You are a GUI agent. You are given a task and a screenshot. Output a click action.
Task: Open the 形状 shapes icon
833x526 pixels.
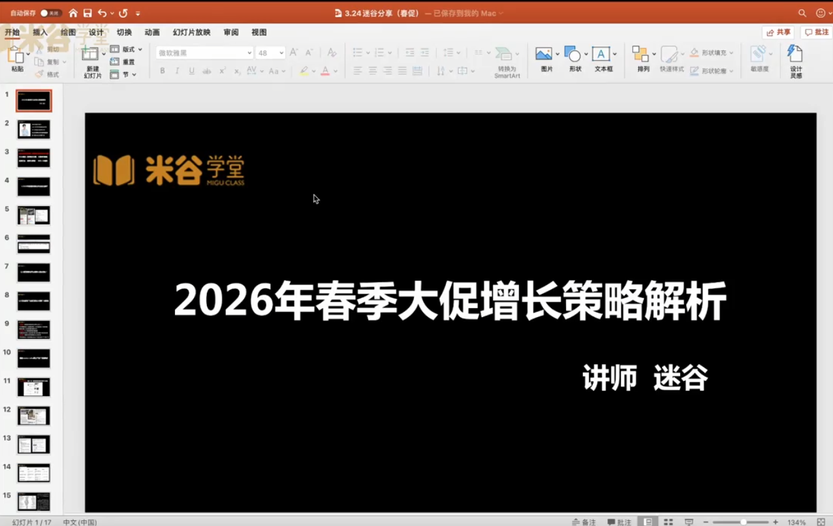point(573,55)
